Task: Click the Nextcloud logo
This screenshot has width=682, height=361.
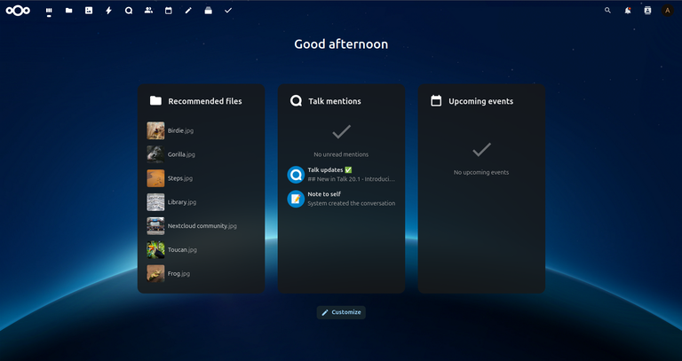Action: (x=19, y=11)
